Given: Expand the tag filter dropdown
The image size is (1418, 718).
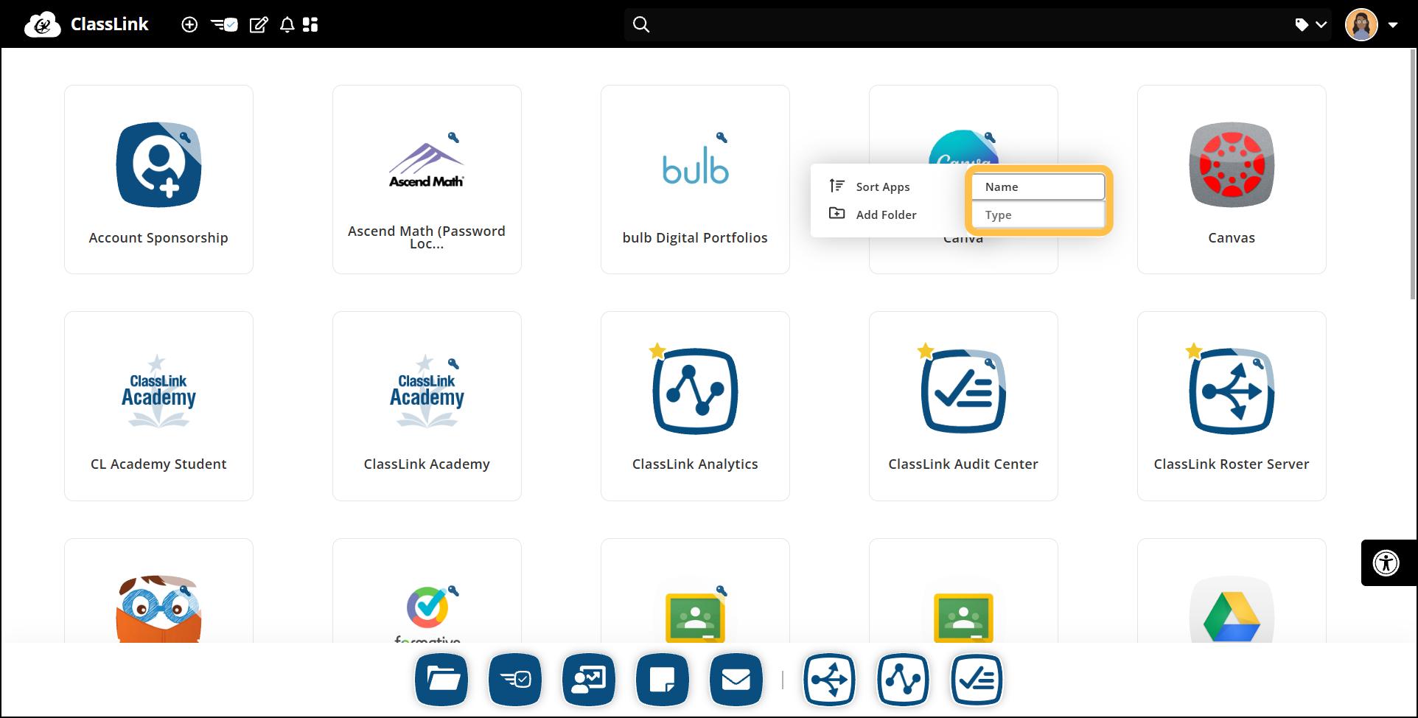Looking at the screenshot, I should pyautogui.click(x=1311, y=24).
